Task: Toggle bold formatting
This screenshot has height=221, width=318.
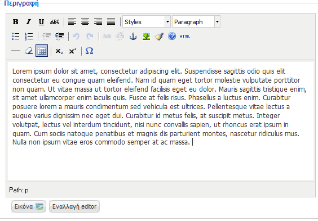Action: pyautogui.click(x=16, y=21)
